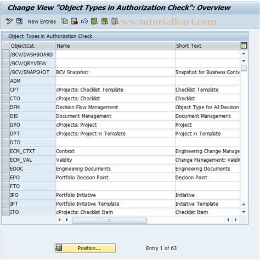260x260 pixels.
Task: Click the Details magnifier icon
Action: pos(19,21)
